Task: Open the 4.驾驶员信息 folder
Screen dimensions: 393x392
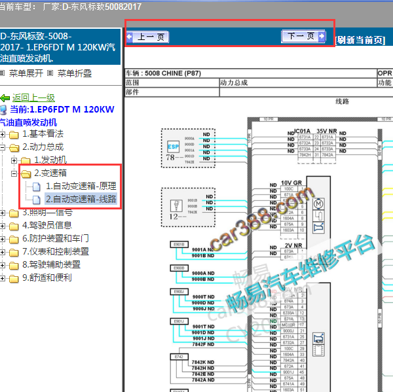Action: (x=47, y=225)
